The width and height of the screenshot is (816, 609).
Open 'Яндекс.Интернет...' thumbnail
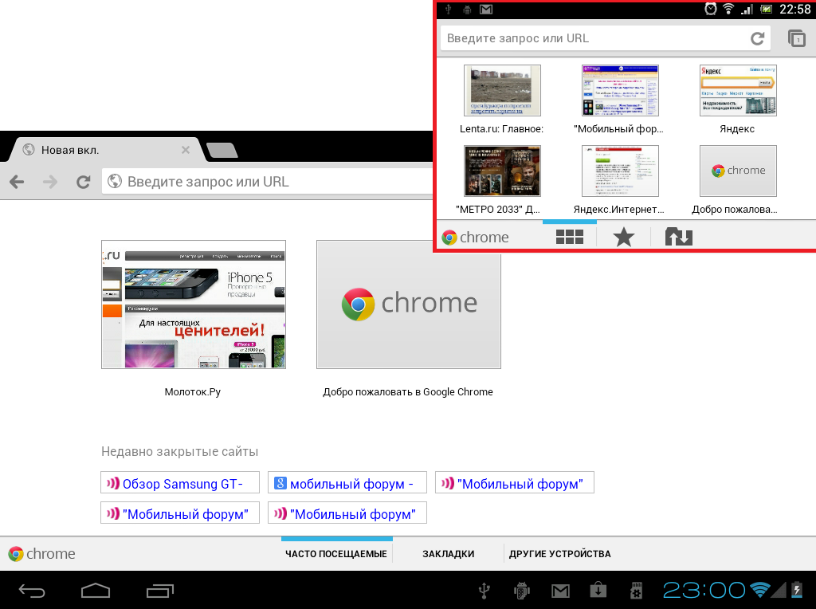pos(620,171)
